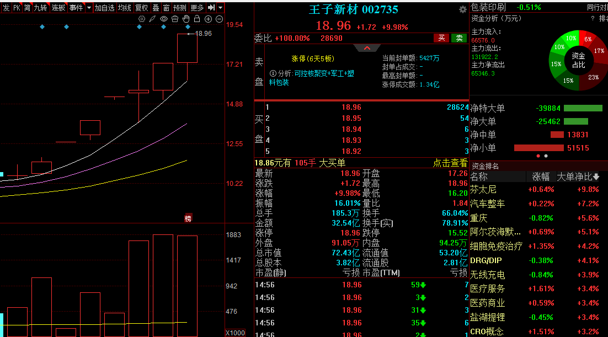Toggle the eye visibility icon in chart toolbar
Image resolution: width=608 pixels, height=337 pixels.
[164, 19]
